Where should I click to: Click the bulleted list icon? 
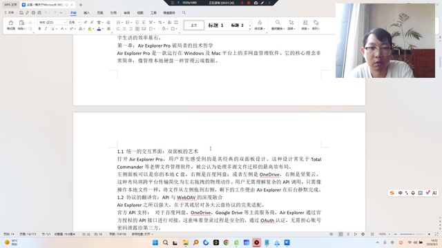pos(118,22)
